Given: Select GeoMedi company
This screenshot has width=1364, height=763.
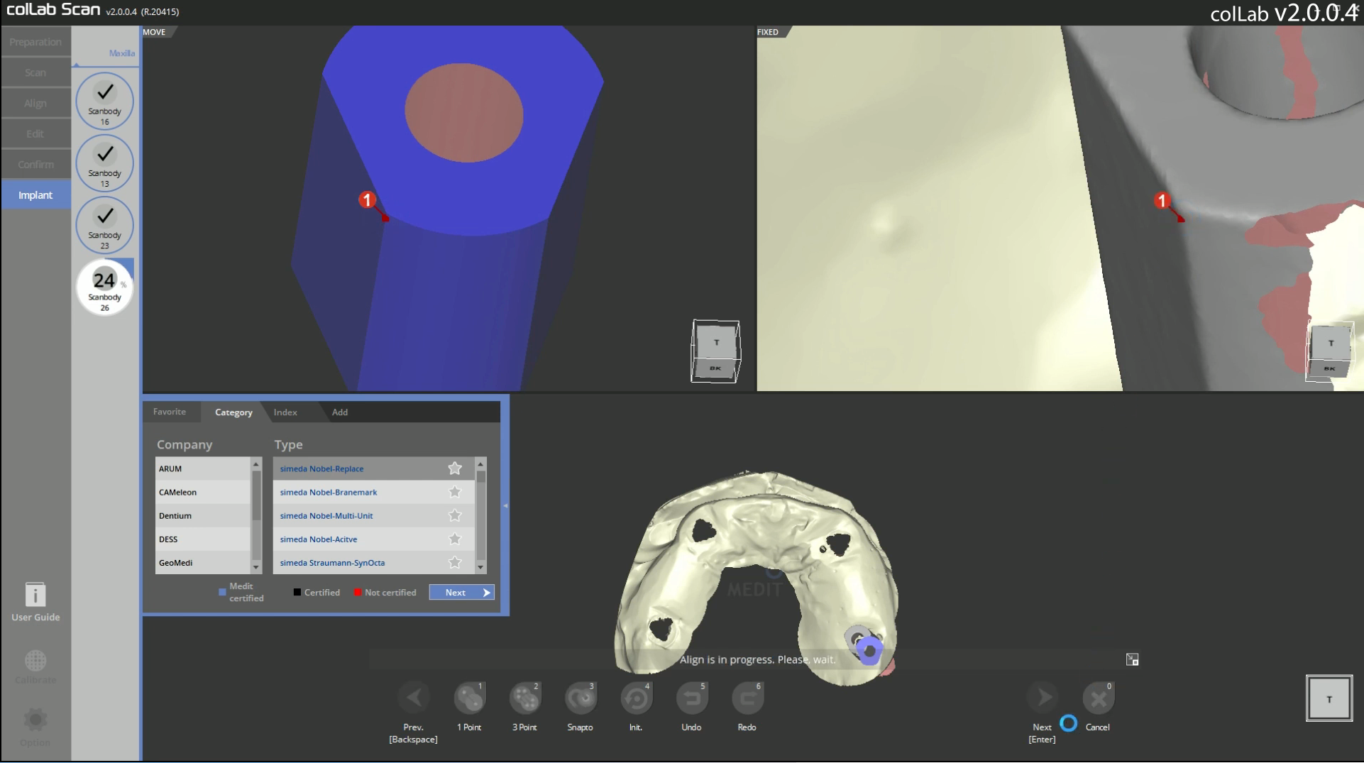Looking at the screenshot, I should [203, 562].
